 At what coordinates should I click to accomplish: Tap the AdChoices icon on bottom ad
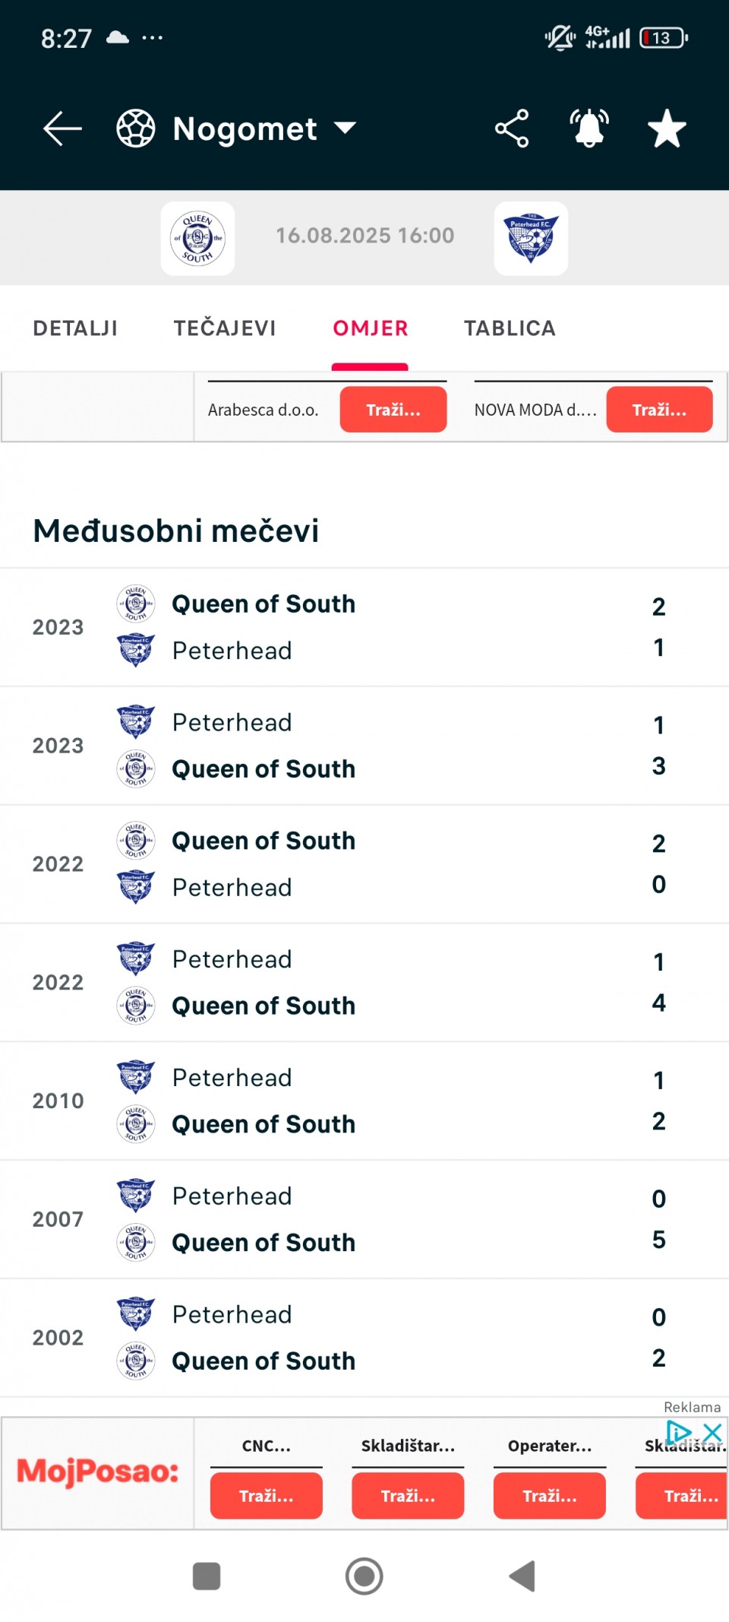679,1433
